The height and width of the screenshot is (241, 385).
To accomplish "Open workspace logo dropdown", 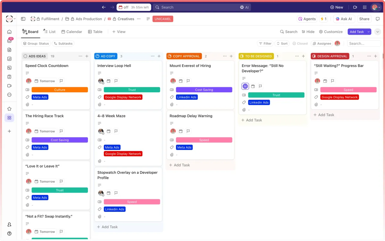I will pos(11,19).
